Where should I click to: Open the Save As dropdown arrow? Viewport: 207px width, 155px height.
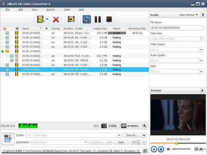144,135
